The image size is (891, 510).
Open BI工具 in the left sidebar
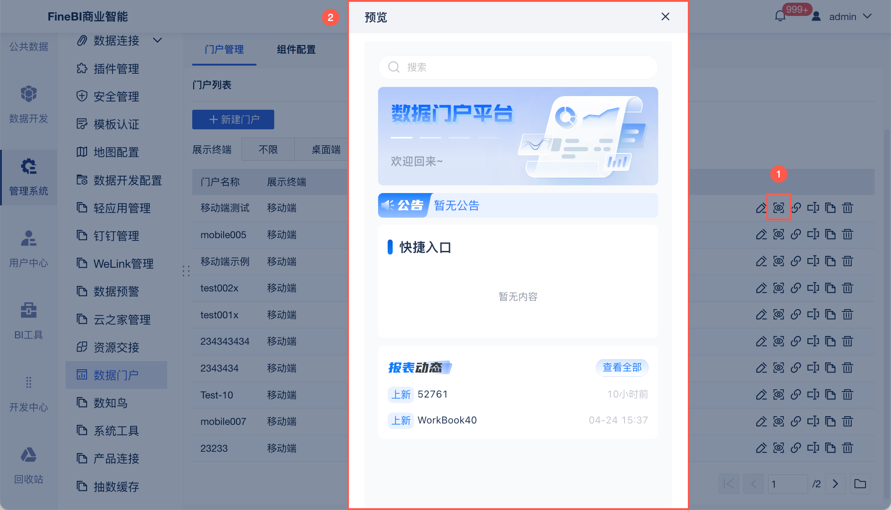coord(29,321)
